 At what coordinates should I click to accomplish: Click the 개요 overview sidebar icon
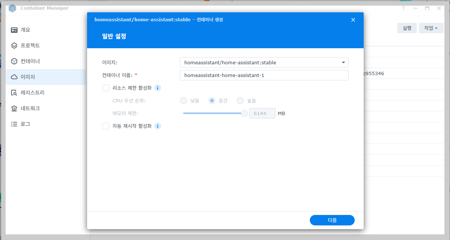[14, 30]
